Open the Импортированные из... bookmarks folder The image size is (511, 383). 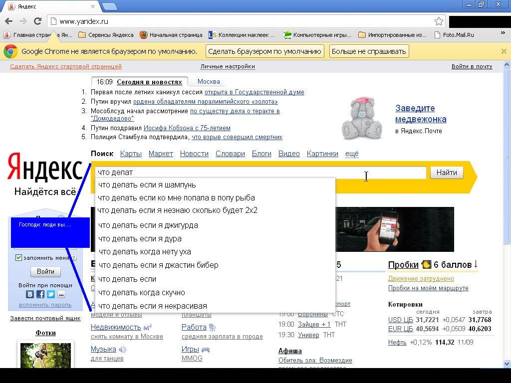click(x=392, y=35)
